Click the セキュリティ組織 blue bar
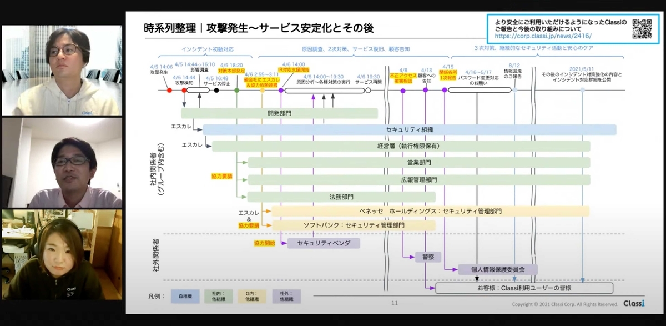This screenshot has height=326, width=666. (x=410, y=129)
